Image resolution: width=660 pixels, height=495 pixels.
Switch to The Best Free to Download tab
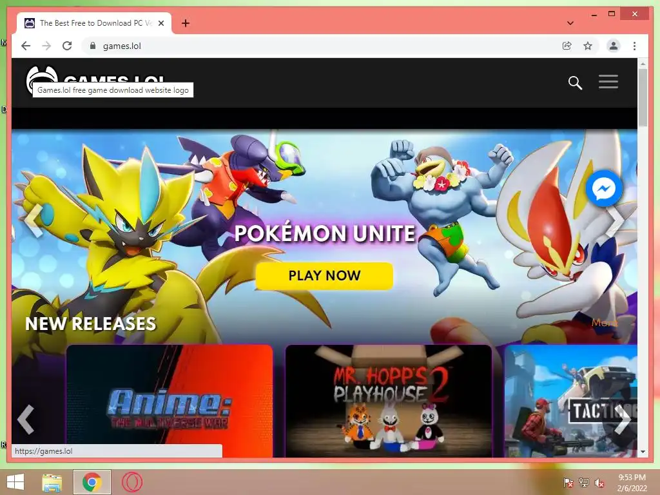point(94,23)
